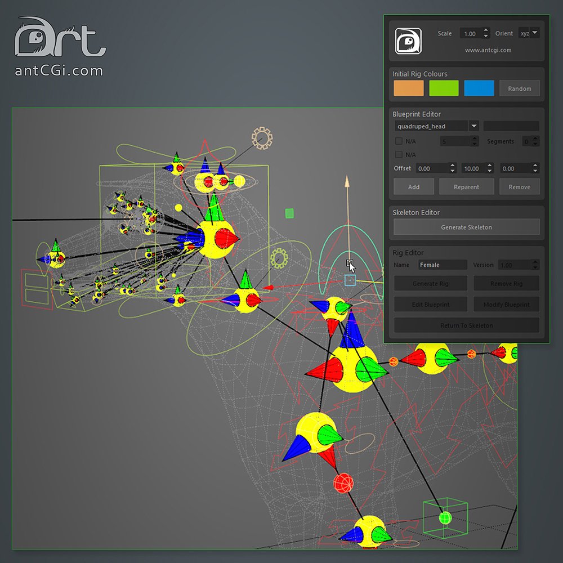
Task: Select the large yellow head joint sphere
Action: [x=216, y=239]
